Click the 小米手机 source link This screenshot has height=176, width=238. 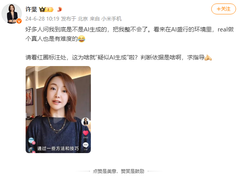tap(111, 19)
